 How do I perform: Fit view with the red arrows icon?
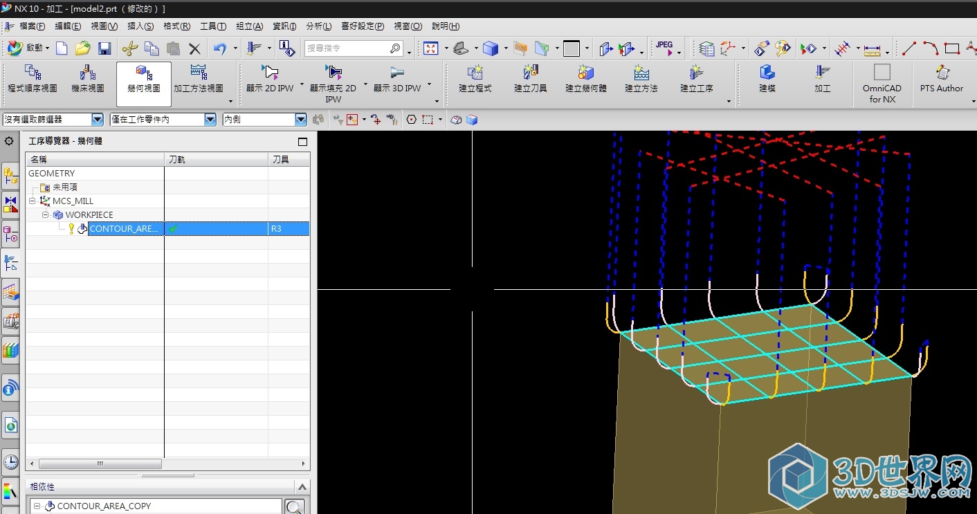431,48
